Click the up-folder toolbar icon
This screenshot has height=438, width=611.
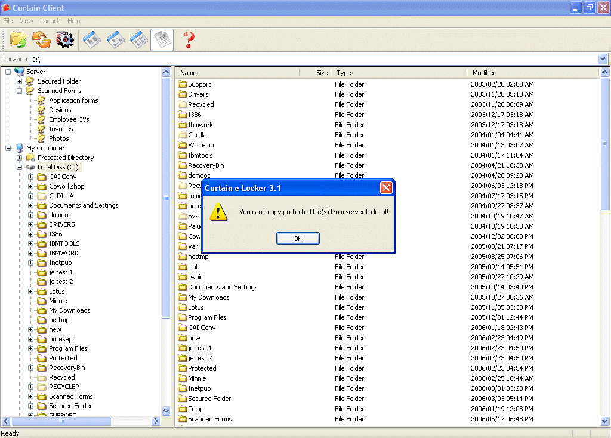(x=18, y=40)
